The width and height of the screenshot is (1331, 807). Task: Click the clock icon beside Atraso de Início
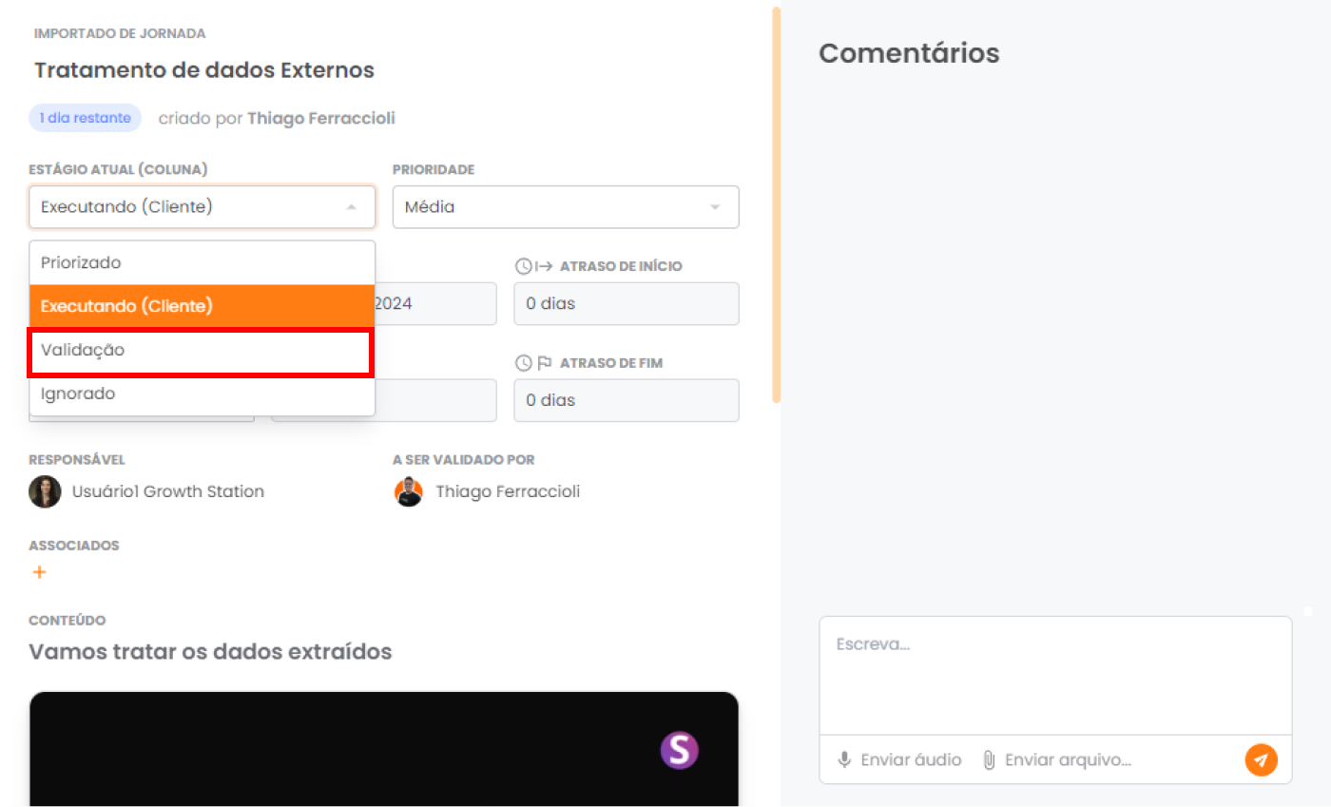tap(523, 266)
